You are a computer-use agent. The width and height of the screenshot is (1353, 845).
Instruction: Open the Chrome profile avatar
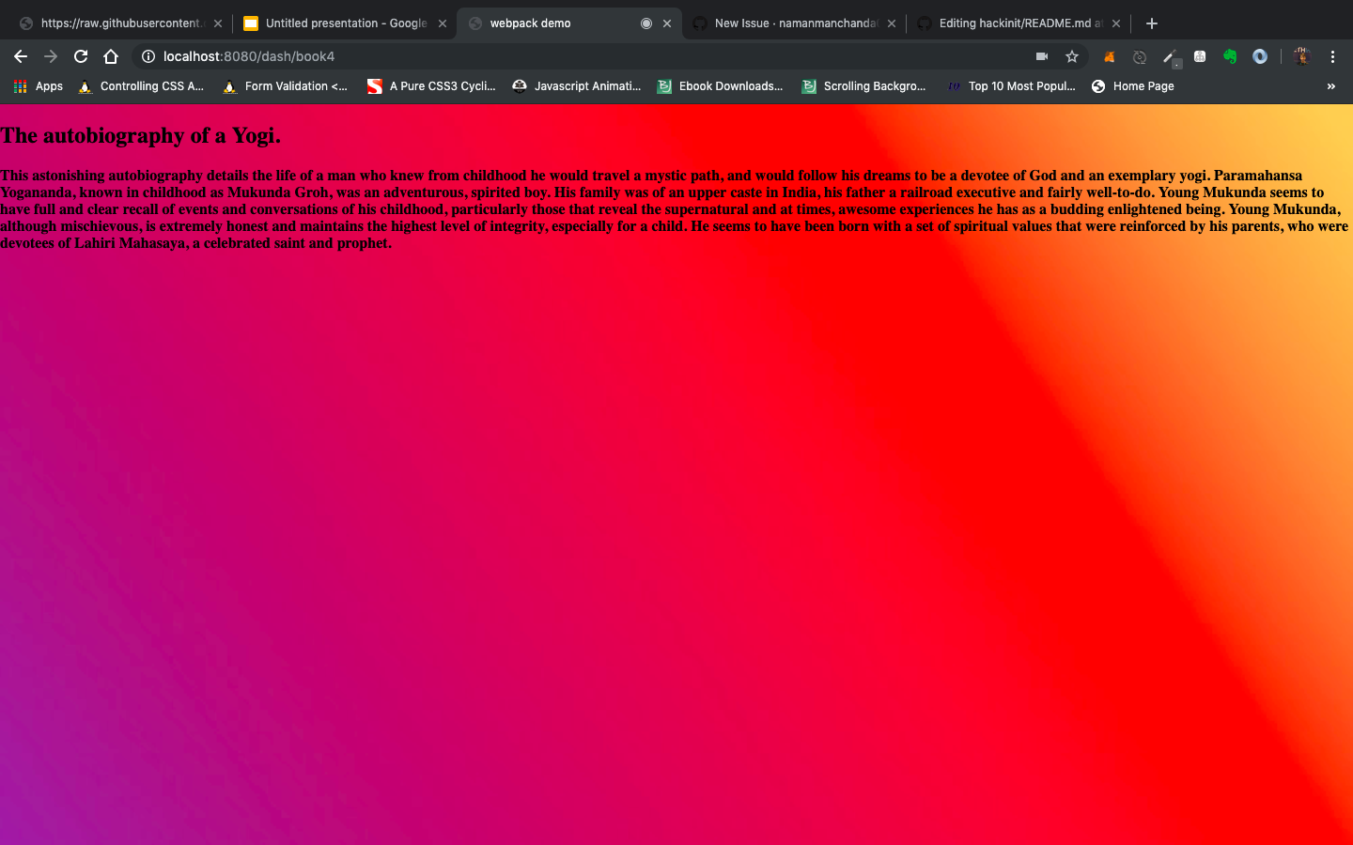[1301, 56]
